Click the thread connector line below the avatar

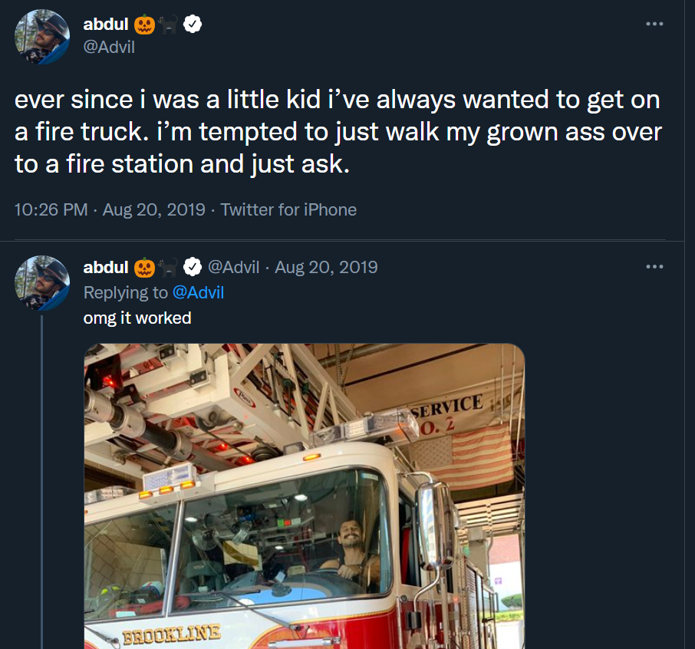click(x=43, y=460)
